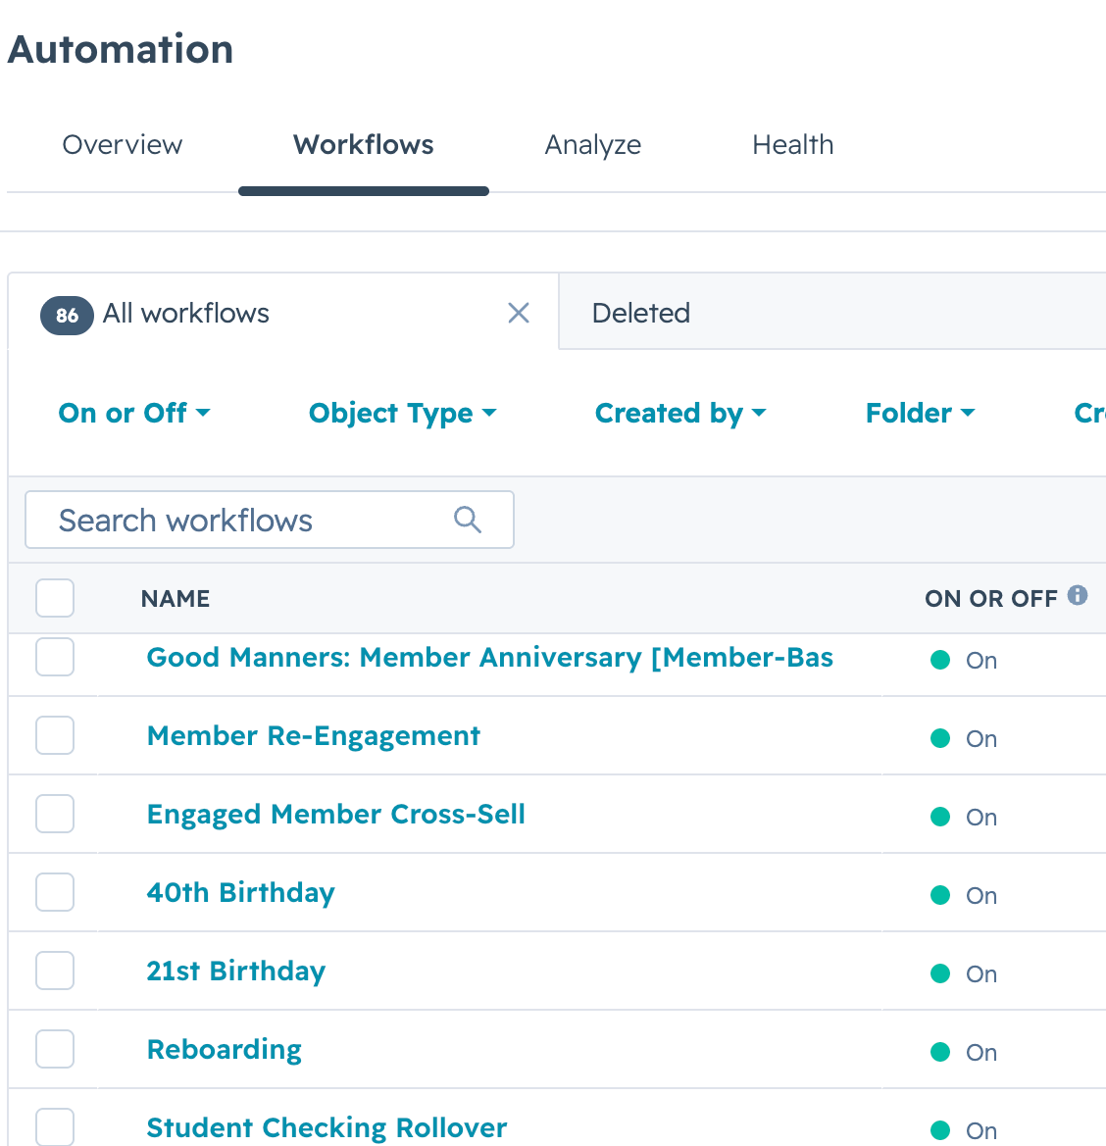Expand the Folder filter dropdown
This screenshot has height=1146, width=1106.
921,413
